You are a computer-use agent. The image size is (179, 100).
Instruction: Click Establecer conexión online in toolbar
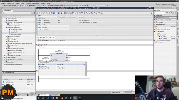click(x=55, y=6)
